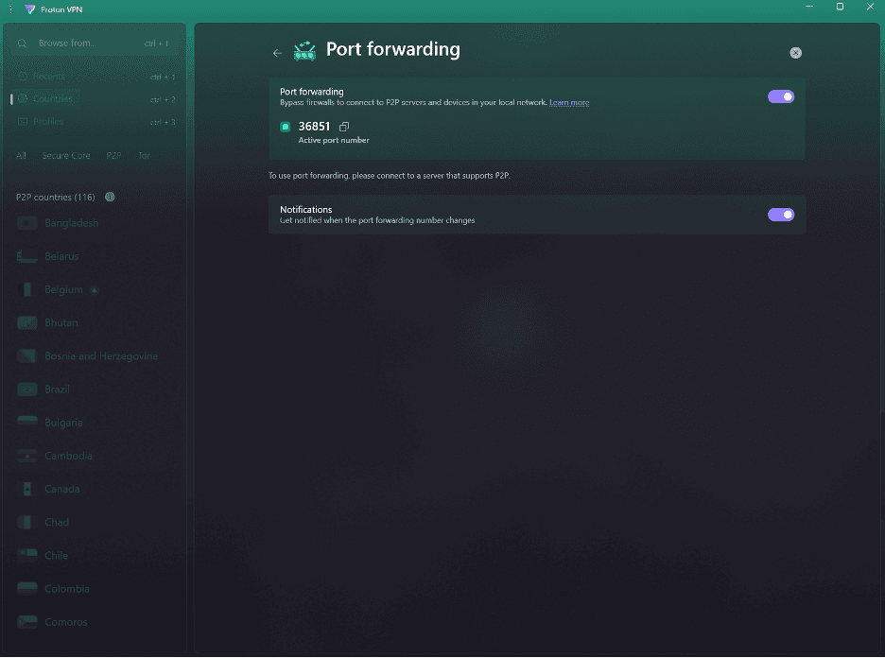Turn off Notifications for port changes

tap(781, 214)
